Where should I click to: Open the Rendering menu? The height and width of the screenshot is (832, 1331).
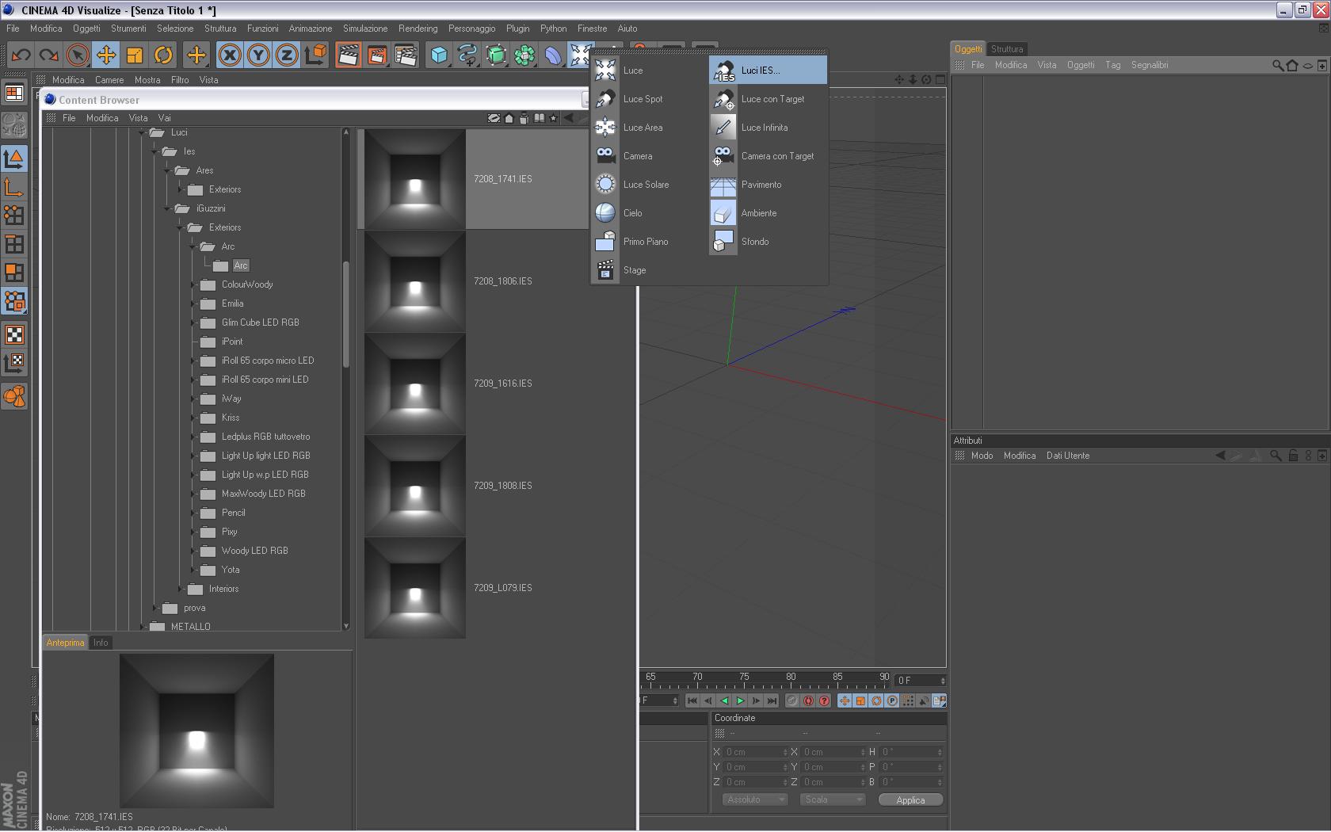(x=418, y=29)
